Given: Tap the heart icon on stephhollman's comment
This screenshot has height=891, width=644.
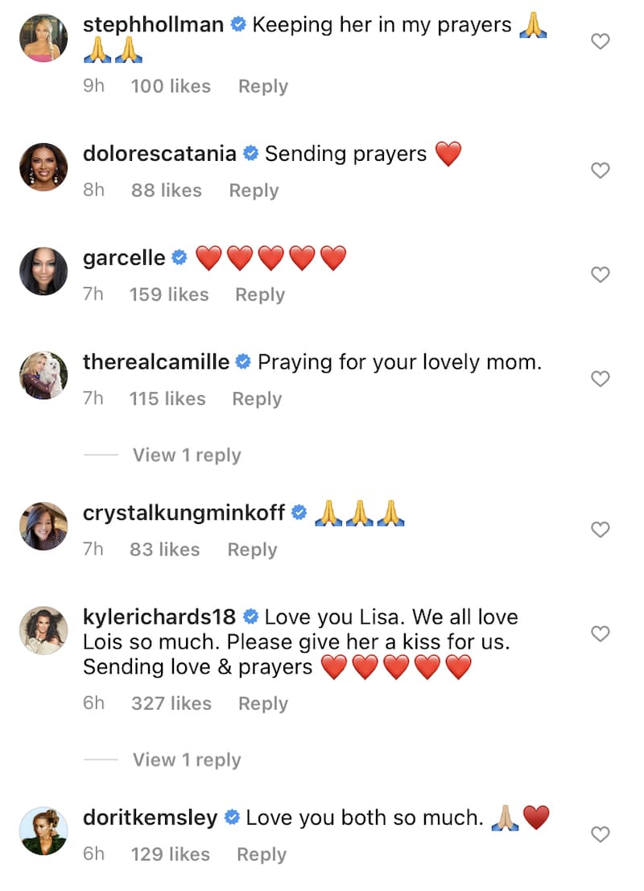Looking at the screenshot, I should pyautogui.click(x=601, y=41).
